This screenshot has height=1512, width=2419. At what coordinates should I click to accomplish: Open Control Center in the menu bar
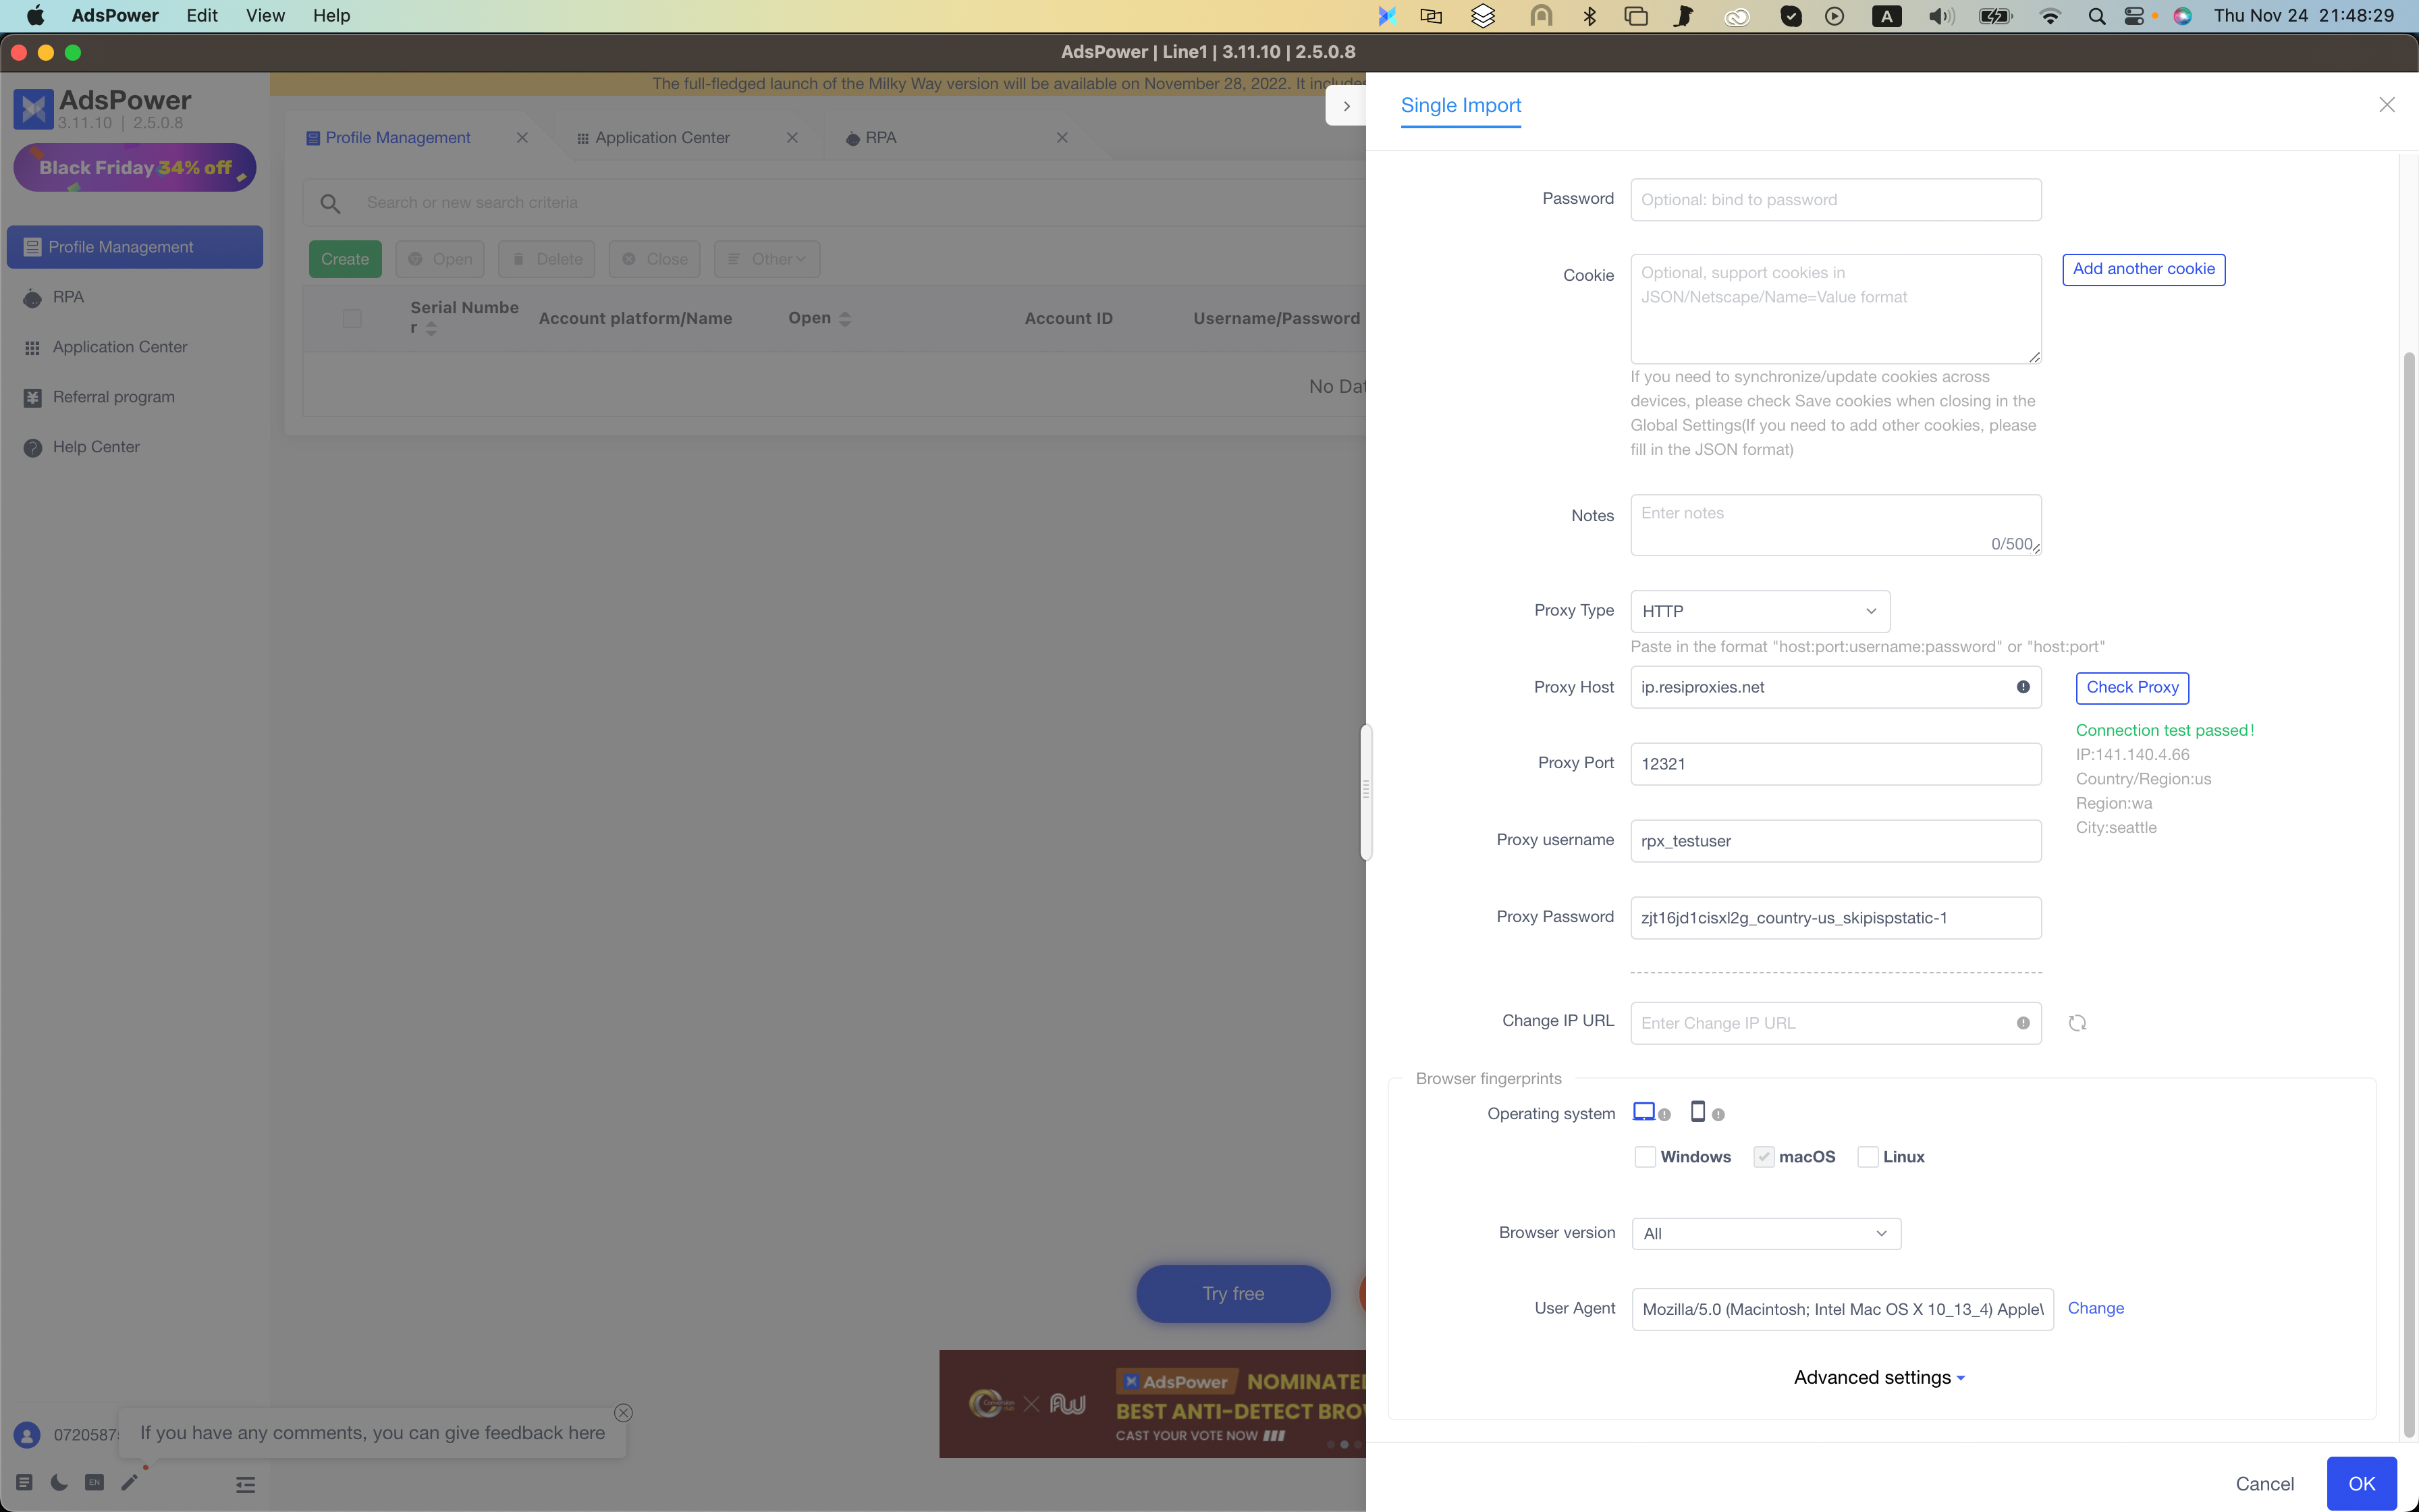click(x=2134, y=16)
